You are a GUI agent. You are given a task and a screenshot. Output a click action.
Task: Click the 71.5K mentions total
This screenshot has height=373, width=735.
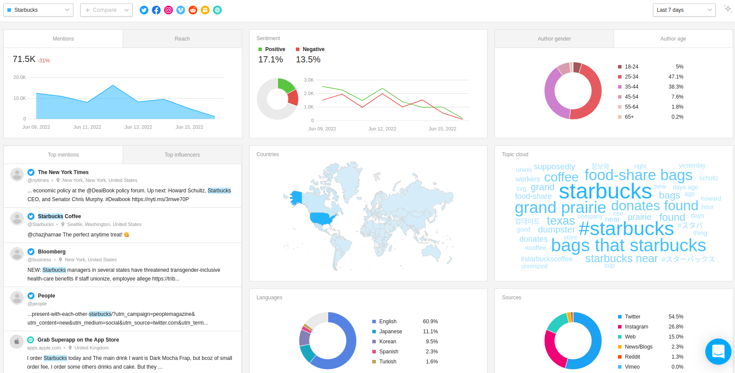[x=24, y=59]
